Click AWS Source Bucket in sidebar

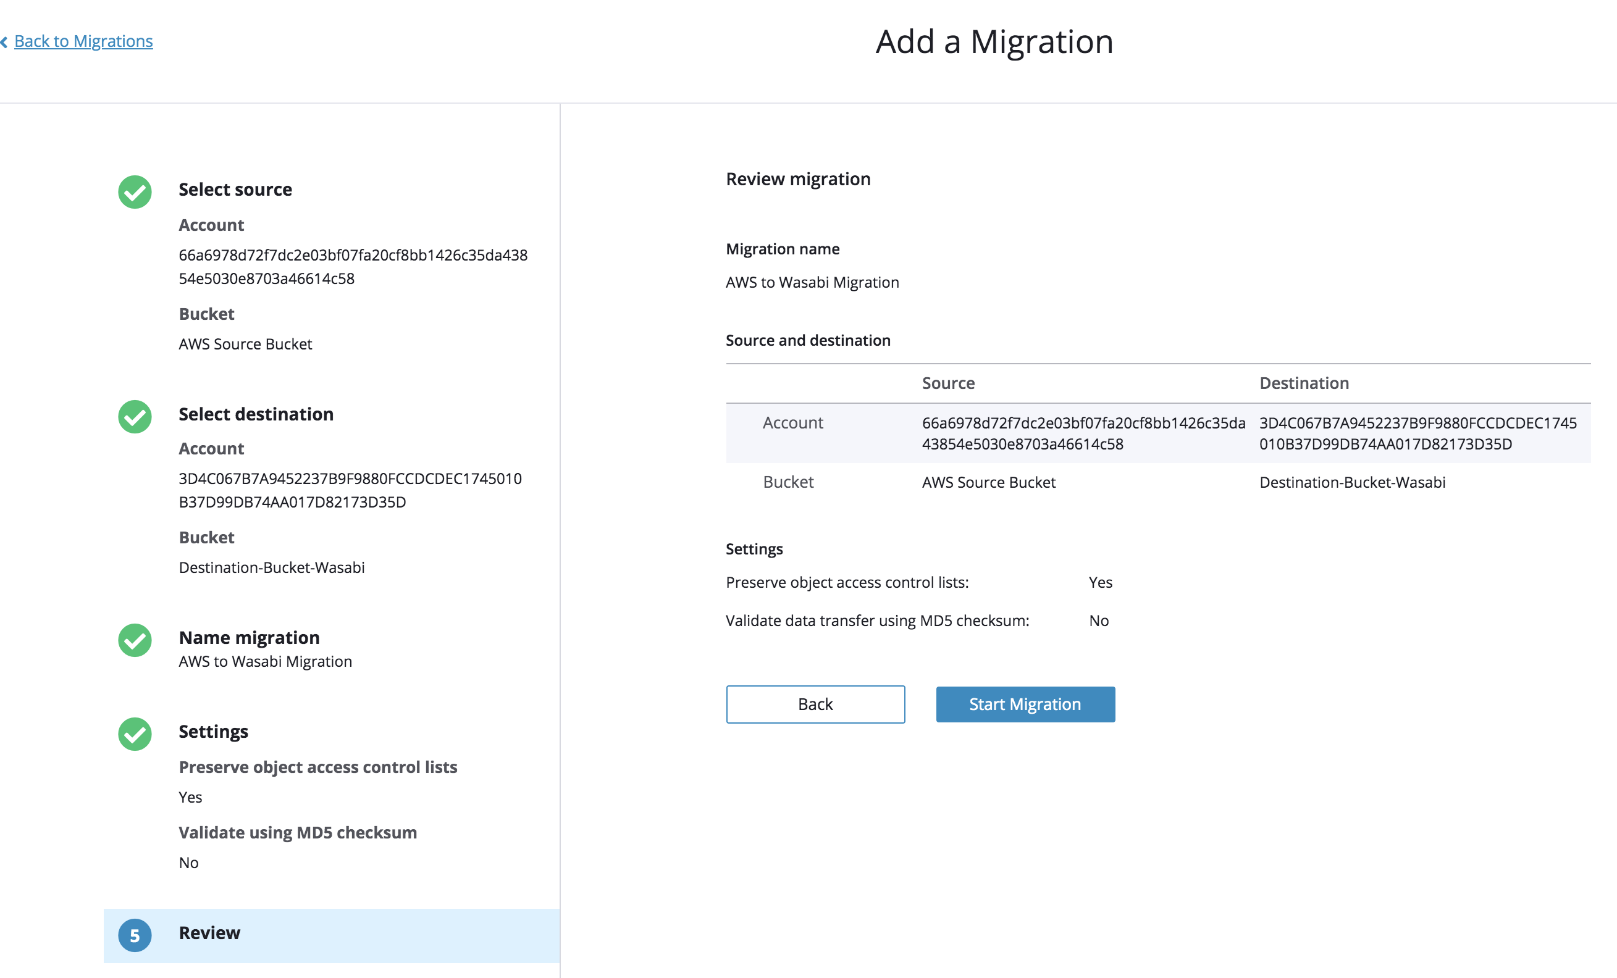tap(245, 345)
